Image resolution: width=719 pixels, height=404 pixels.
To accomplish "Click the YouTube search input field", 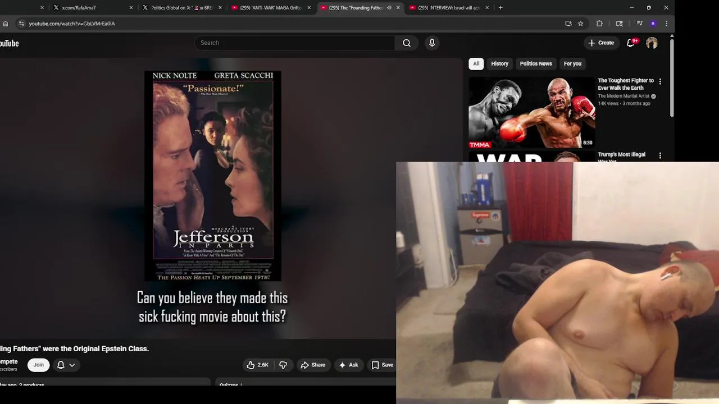I will (295, 43).
